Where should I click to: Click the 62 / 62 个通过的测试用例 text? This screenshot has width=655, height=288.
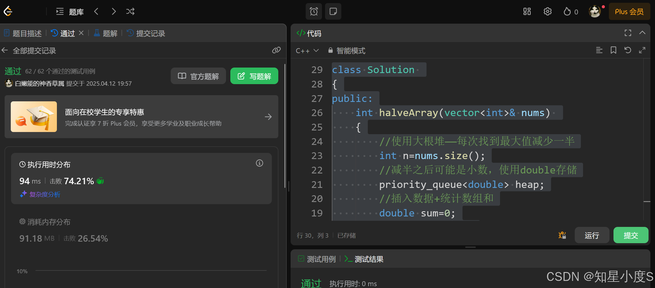pos(60,71)
